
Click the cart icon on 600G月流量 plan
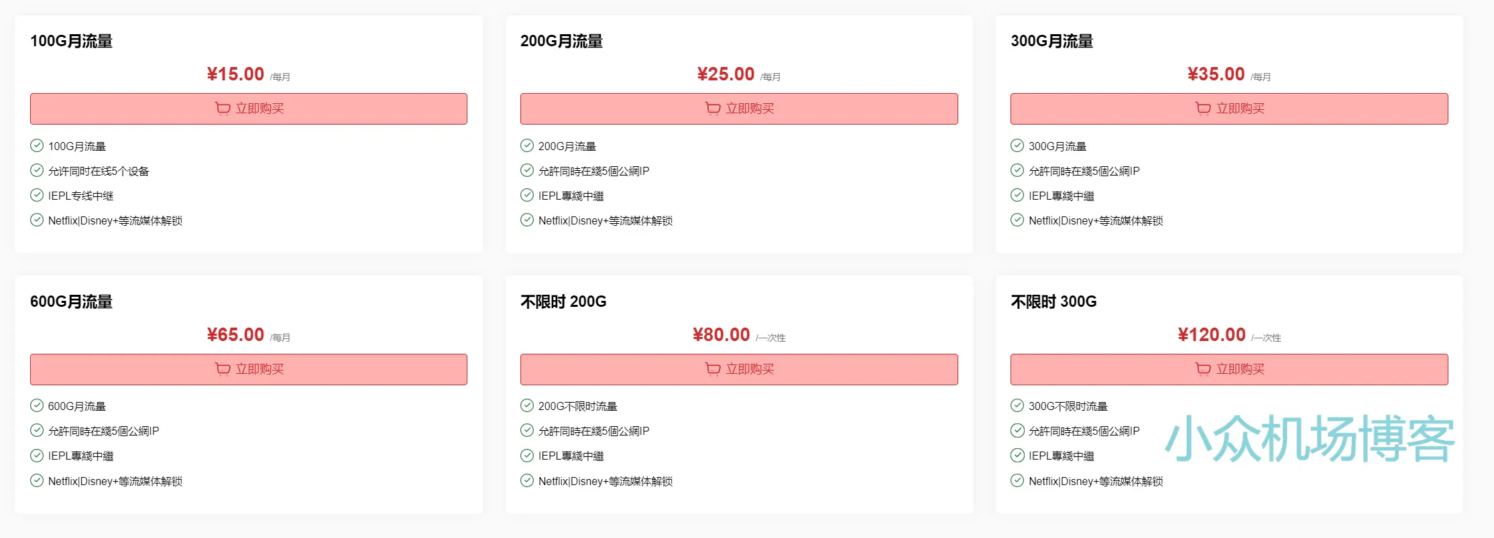pos(222,368)
